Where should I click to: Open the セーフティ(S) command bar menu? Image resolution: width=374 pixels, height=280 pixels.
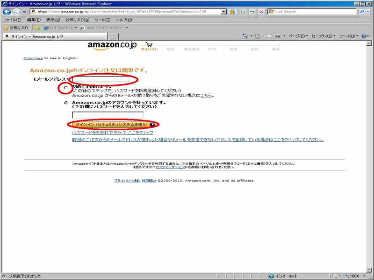[x=324, y=36]
